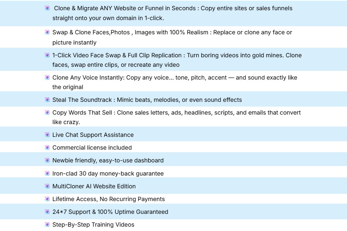347x231 pixels.
Task: Click bullet icon beside 1-Click Video Face Swap
Action: pyautogui.click(x=47, y=55)
